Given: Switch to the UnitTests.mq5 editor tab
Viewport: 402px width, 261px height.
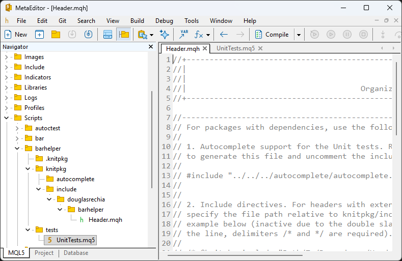Looking at the screenshot, I should pos(235,48).
